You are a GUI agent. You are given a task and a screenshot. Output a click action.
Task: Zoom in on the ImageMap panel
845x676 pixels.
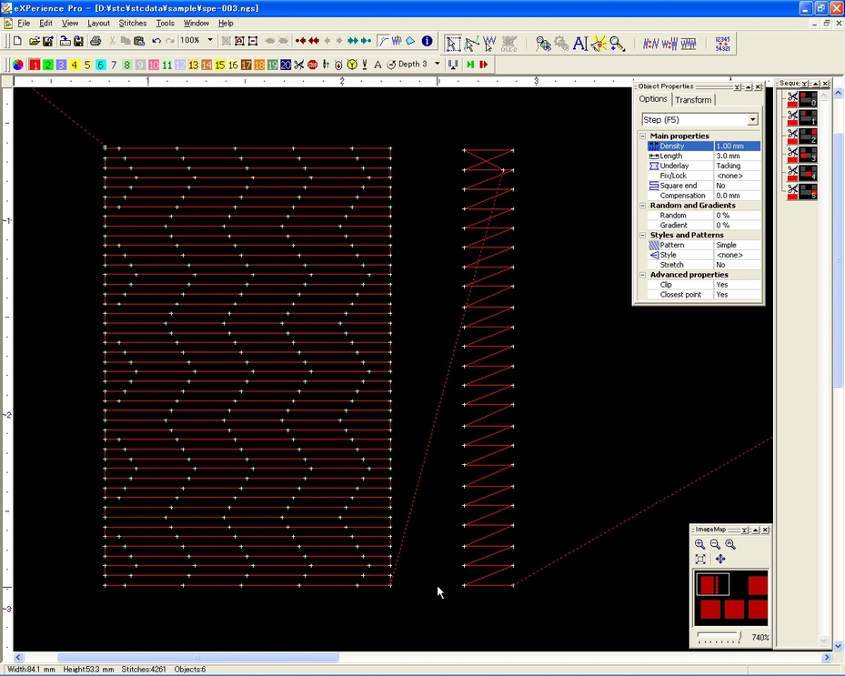(x=699, y=544)
